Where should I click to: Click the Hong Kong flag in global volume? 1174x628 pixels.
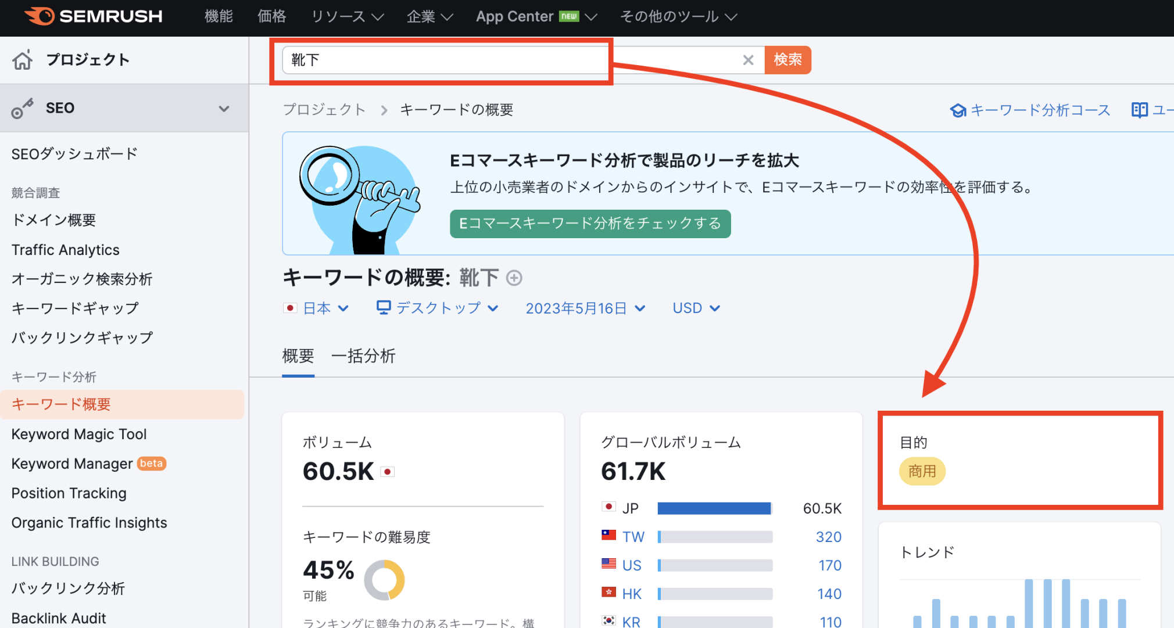(x=609, y=592)
